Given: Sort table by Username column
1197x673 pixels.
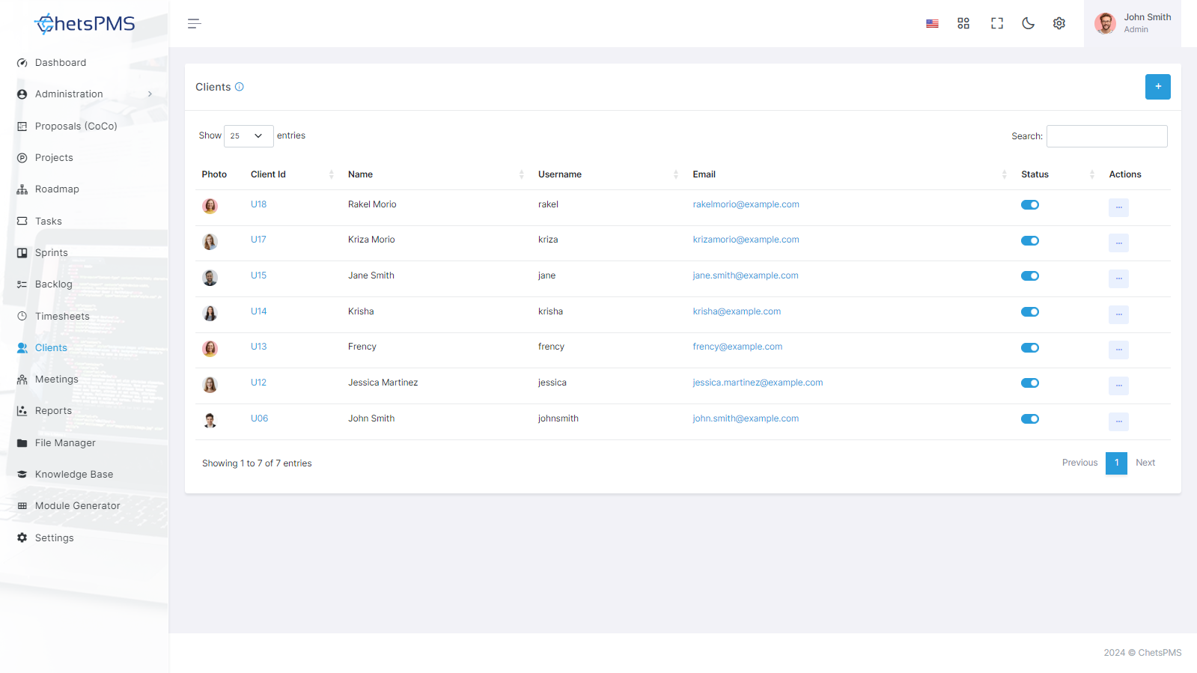Looking at the screenshot, I should (608, 174).
